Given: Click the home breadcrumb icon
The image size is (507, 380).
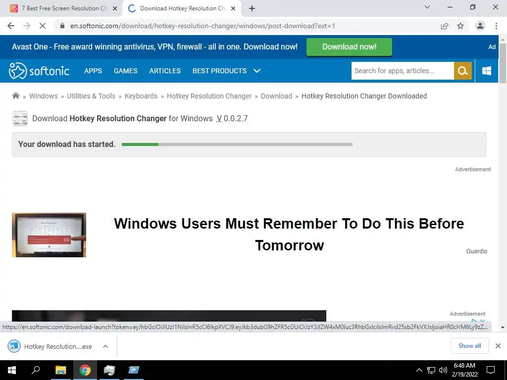Looking at the screenshot, I should click(15, 95).
